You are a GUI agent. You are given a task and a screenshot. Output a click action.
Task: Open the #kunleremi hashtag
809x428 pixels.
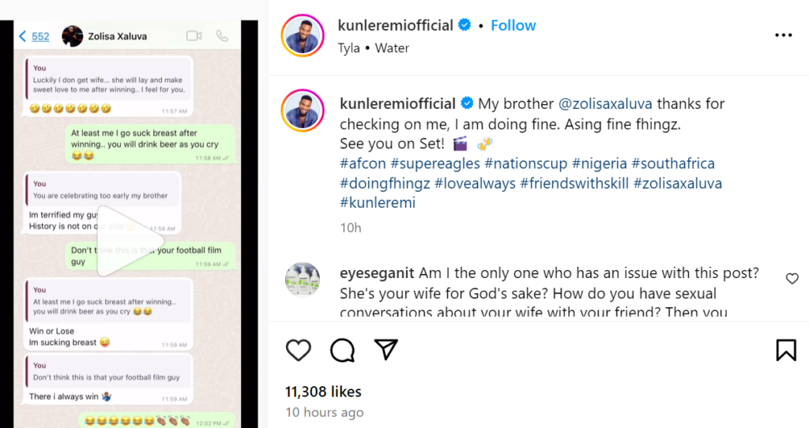378,203
